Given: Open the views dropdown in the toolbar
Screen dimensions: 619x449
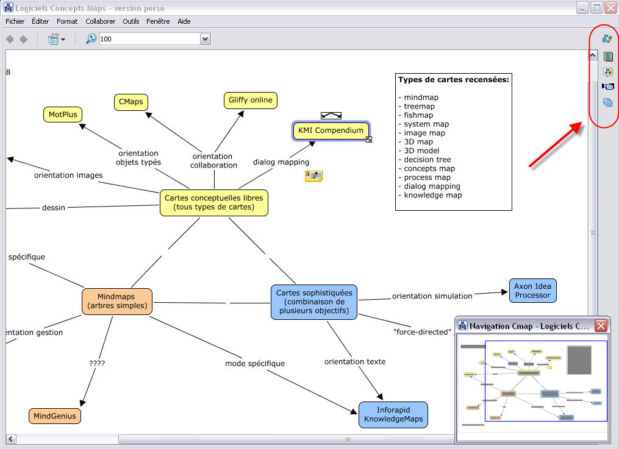Looking at the screenshot, I should (x=57, y=39).
